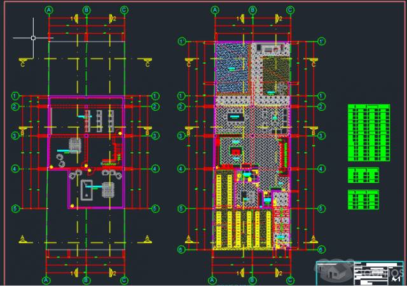407x286 pixels.
Task: Select the large green schedule table
Action: tap(369, 133)
